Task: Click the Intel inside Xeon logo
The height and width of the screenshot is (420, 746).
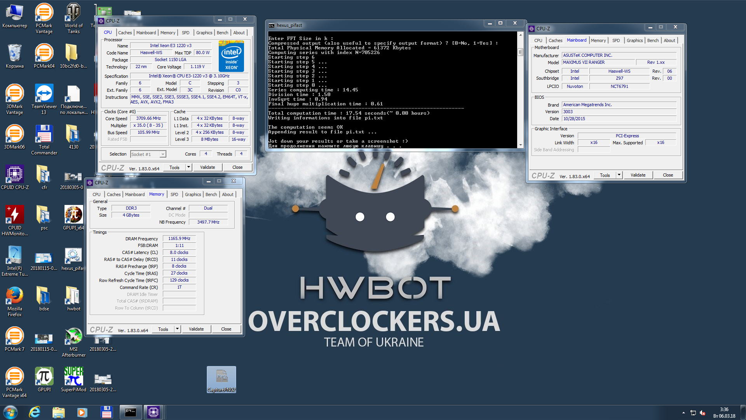Action: [231, 56]
